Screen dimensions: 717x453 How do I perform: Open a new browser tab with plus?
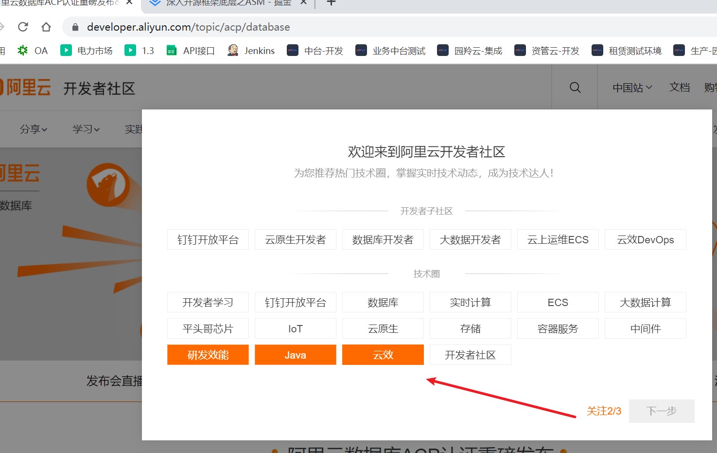click(x=331, y=3)
